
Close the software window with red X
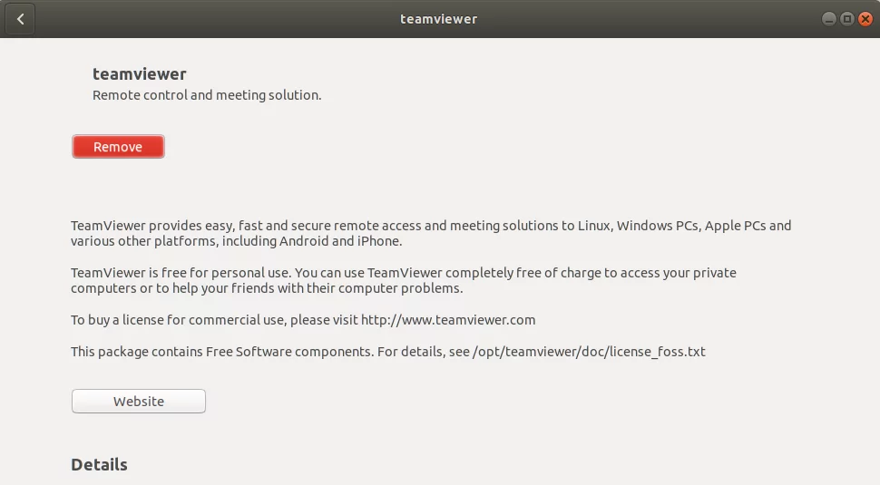point(865,19)
